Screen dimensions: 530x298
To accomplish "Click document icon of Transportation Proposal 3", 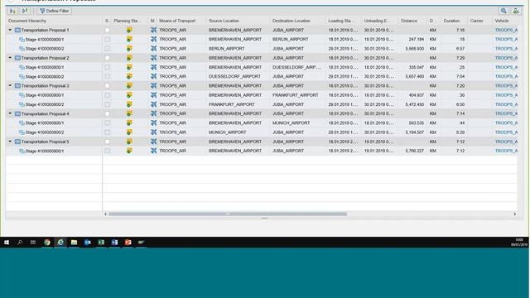I will tap(17, 86).
